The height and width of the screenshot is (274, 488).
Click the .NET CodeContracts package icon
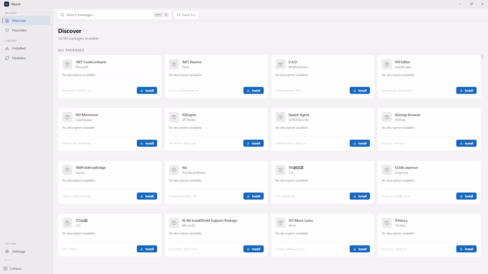tap(67, 64)
